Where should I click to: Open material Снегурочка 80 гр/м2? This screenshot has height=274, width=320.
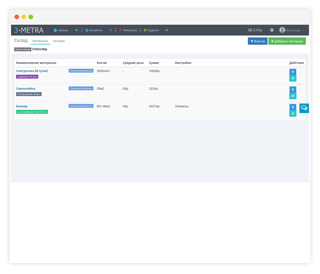(32, 71)
